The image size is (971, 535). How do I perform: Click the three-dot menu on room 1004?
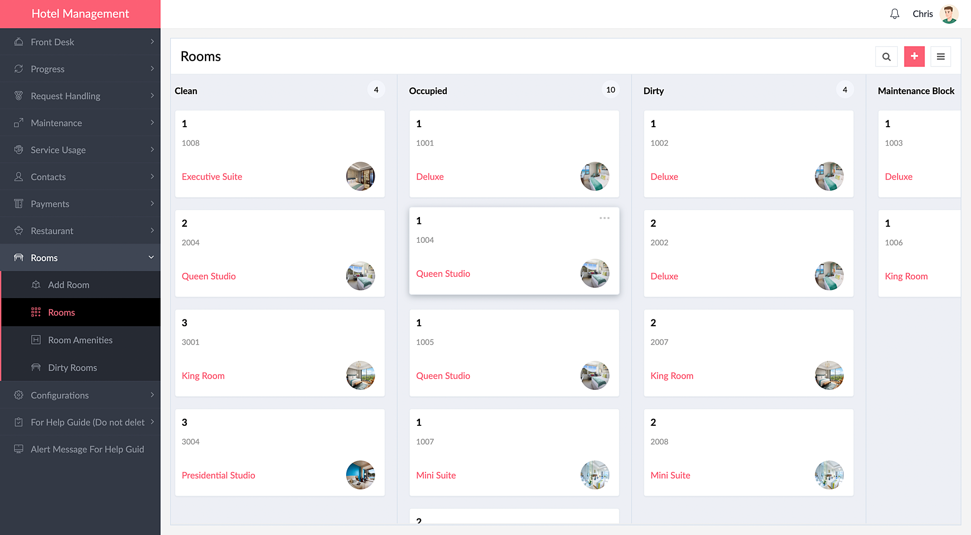pyautogui.click(x=604, y=218)
